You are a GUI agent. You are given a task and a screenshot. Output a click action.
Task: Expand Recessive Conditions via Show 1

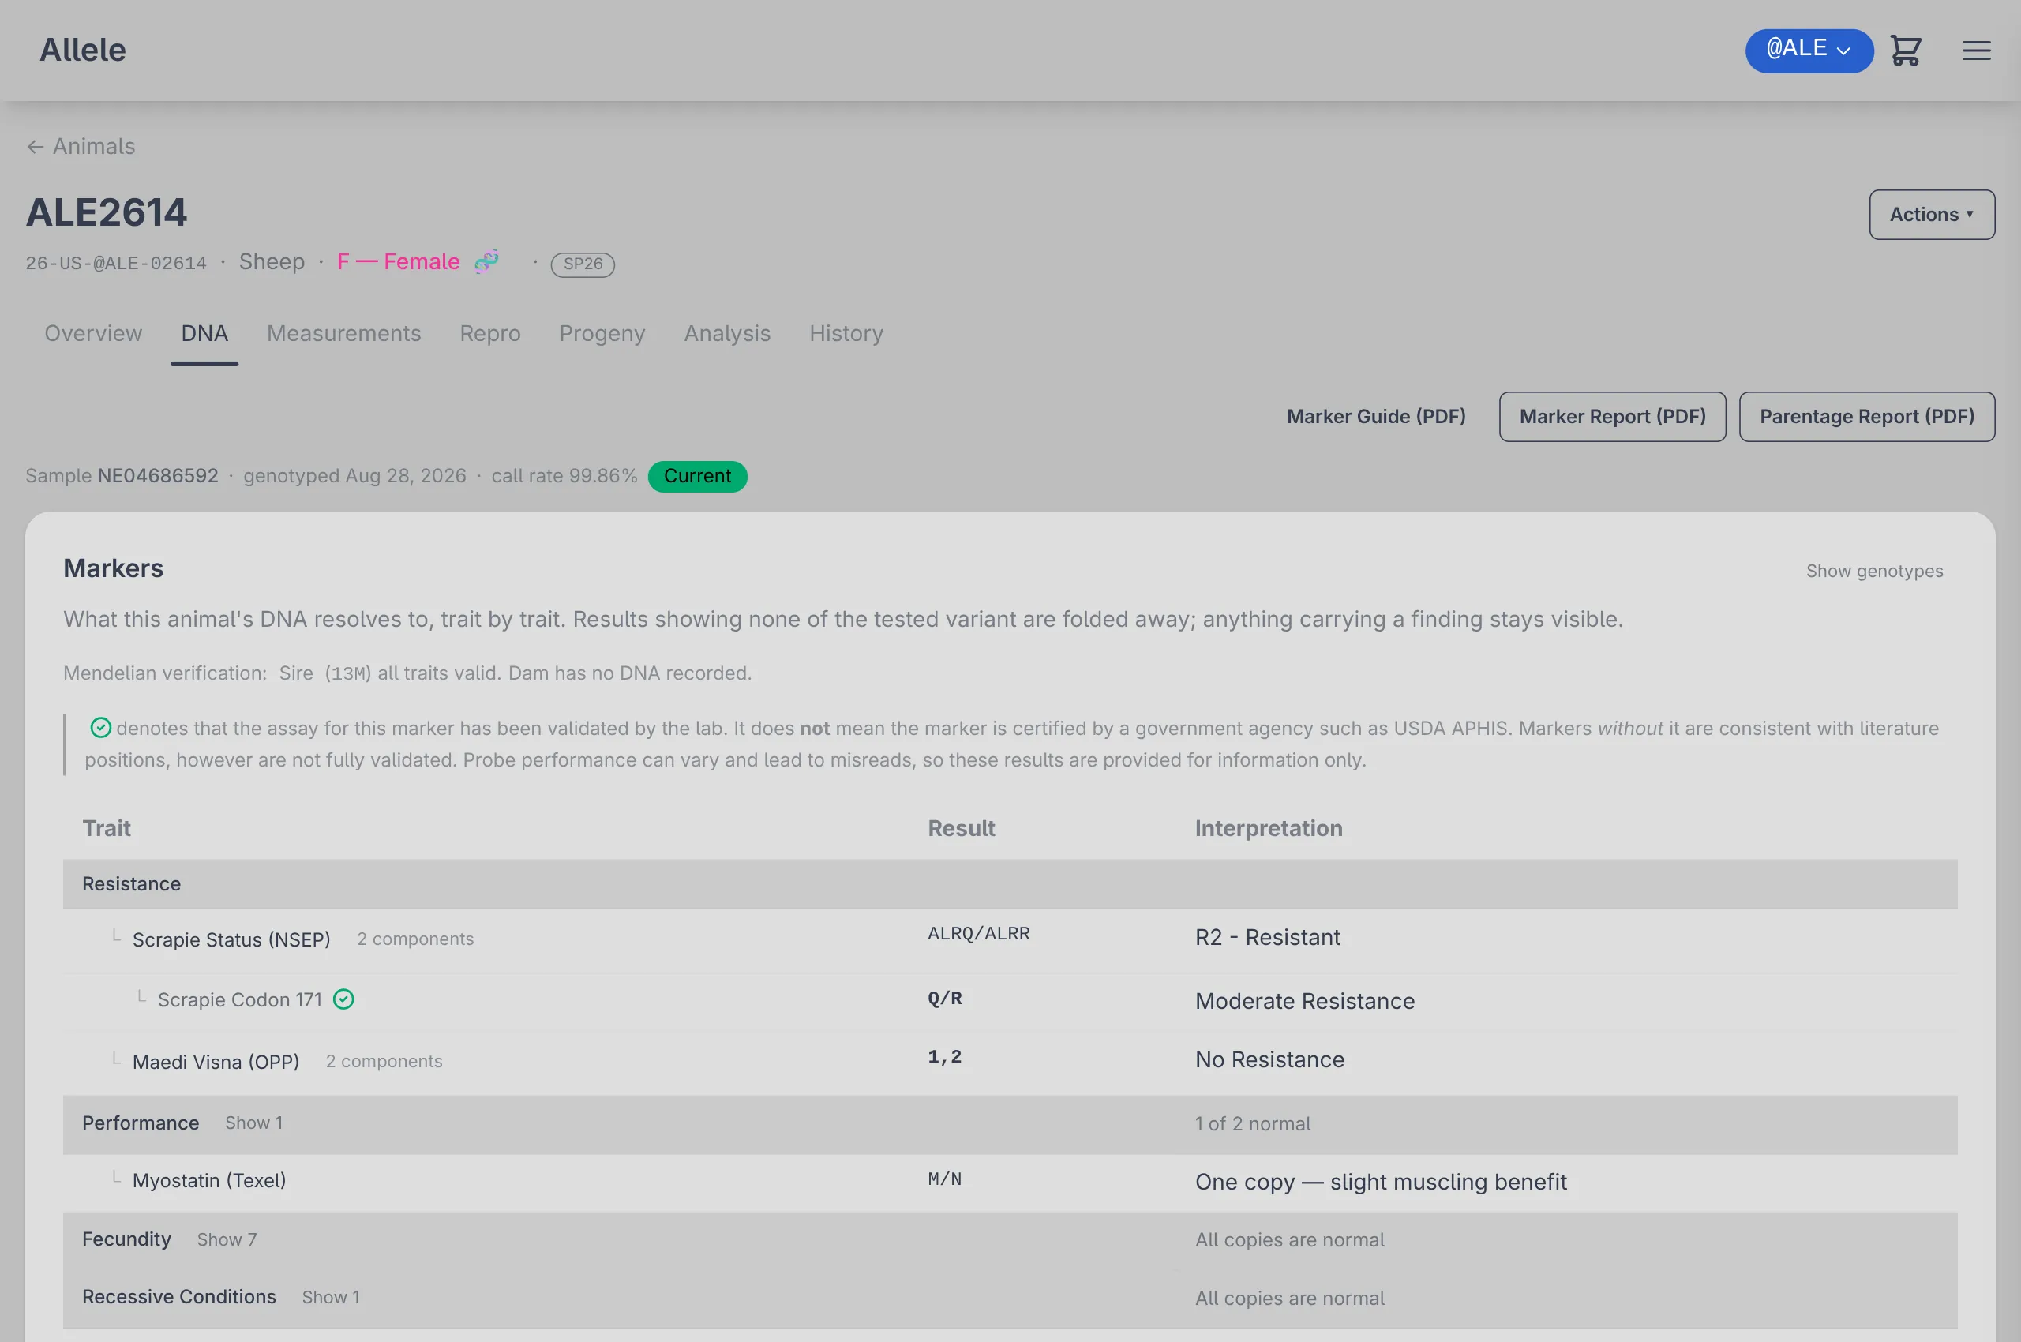coord(331,1297)
